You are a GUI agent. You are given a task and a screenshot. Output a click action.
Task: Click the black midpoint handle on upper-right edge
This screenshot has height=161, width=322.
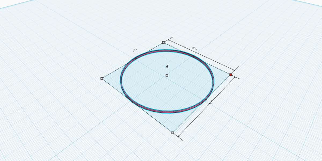(193, 57)
